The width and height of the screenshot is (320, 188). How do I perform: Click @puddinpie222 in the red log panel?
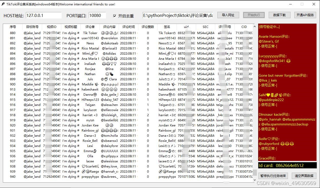click(271, 100)
